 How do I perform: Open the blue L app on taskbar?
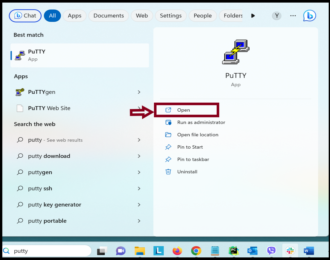(x=159, y=251)
